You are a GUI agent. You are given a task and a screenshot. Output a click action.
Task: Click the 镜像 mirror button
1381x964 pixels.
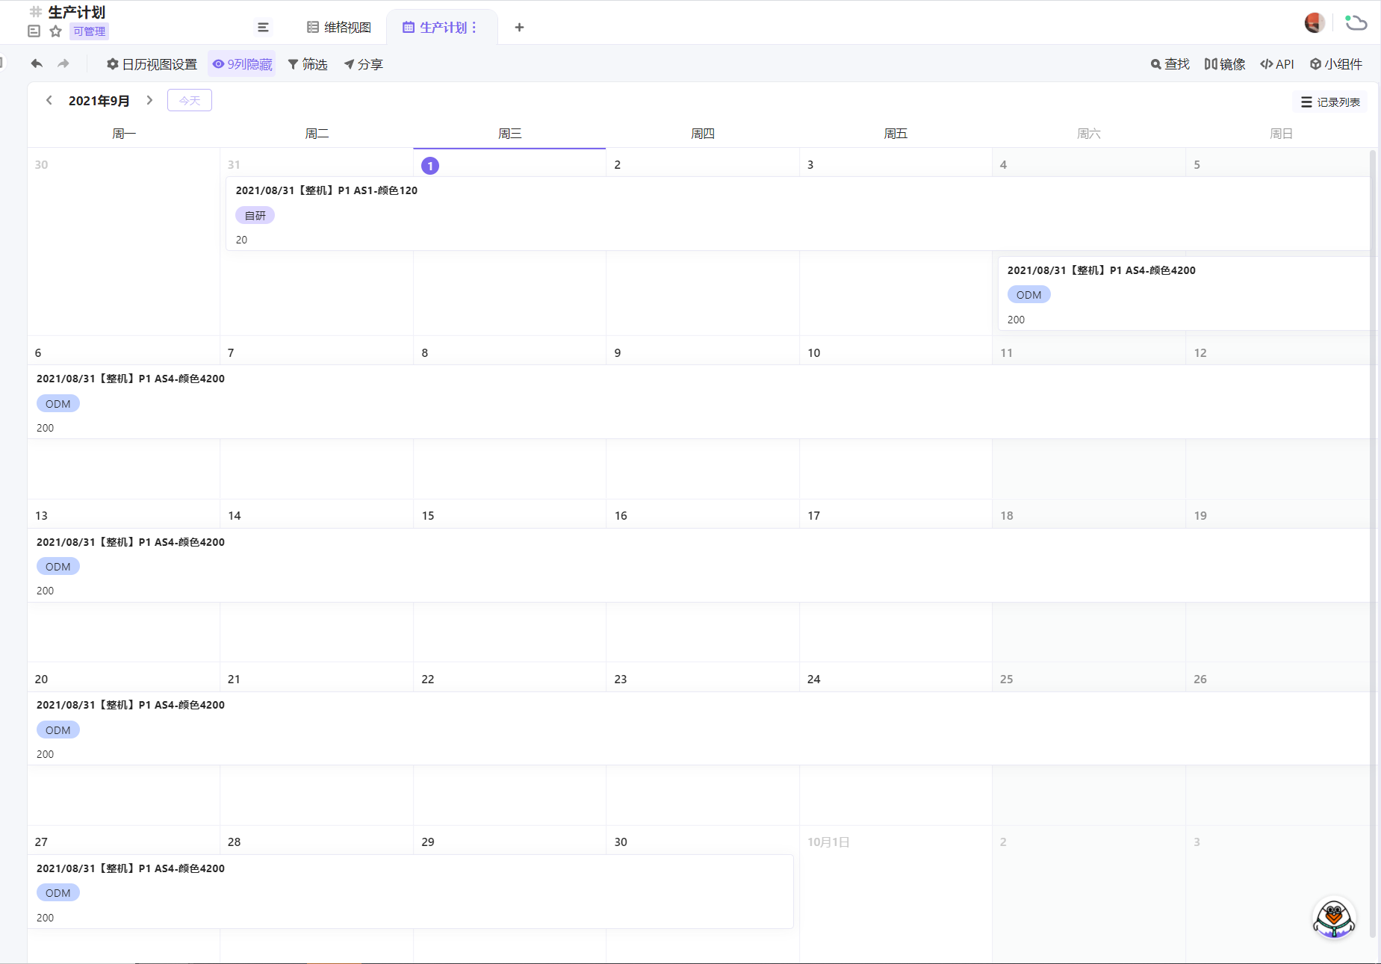[1225, 64]
